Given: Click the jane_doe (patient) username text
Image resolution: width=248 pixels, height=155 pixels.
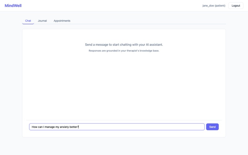Looking at the screenshot, I should pos(214,6).
